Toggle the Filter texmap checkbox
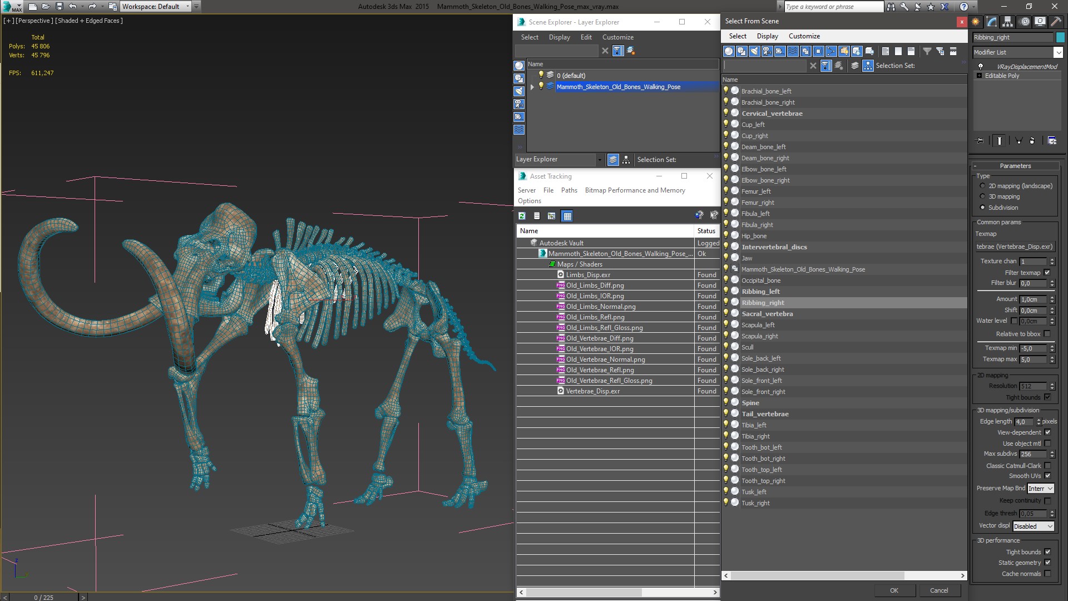Screen dimensions: 1068x601 pyautogui.click(x=1047, y=273)
